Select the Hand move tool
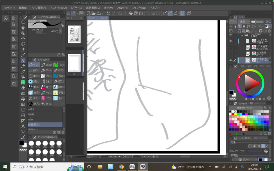The image size is (274, 171). pos(23,28)
